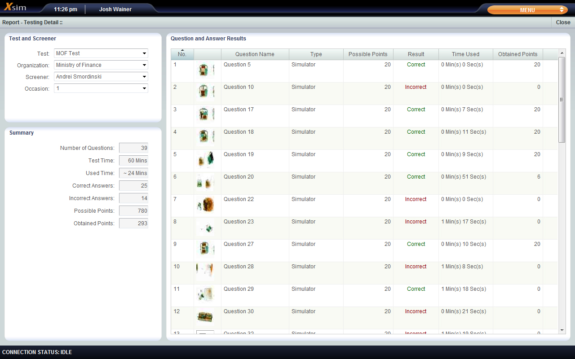Sort by the No. column header
Image resolution: width=575 pixels, height=359 pixels.
[x=182, y=54]
